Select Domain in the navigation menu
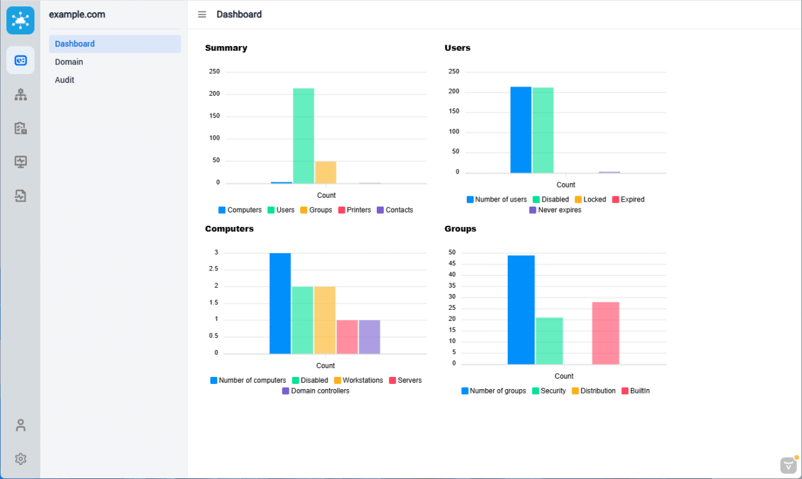802x479 pixels. point(69,62)
